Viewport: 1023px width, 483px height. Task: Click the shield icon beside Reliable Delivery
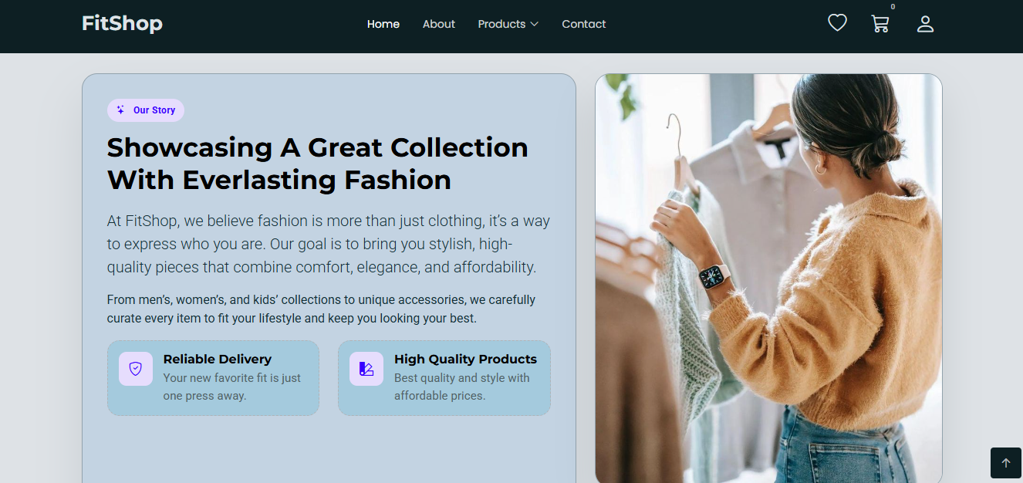point(136,369)
